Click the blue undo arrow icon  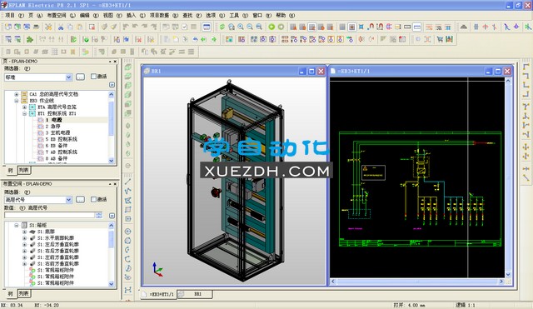pyautogui.click(x=195, y=39)
